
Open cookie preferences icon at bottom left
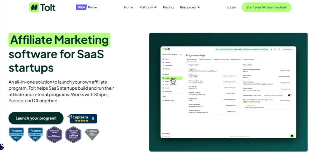[2, 147]
